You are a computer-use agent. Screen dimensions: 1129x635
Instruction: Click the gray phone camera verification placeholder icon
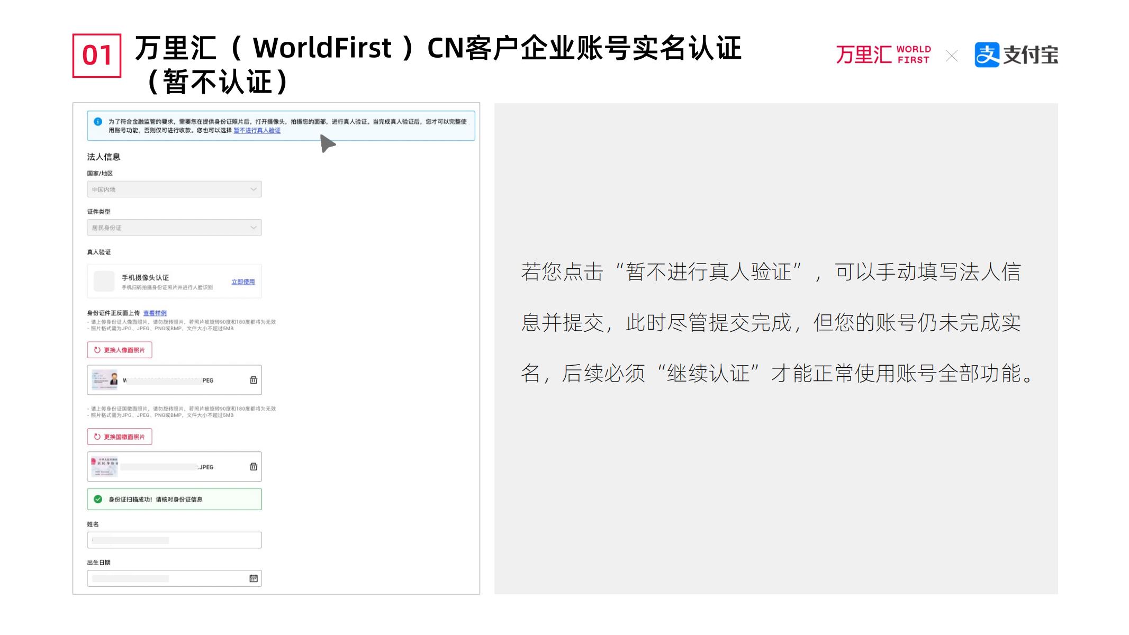(104, 282)
